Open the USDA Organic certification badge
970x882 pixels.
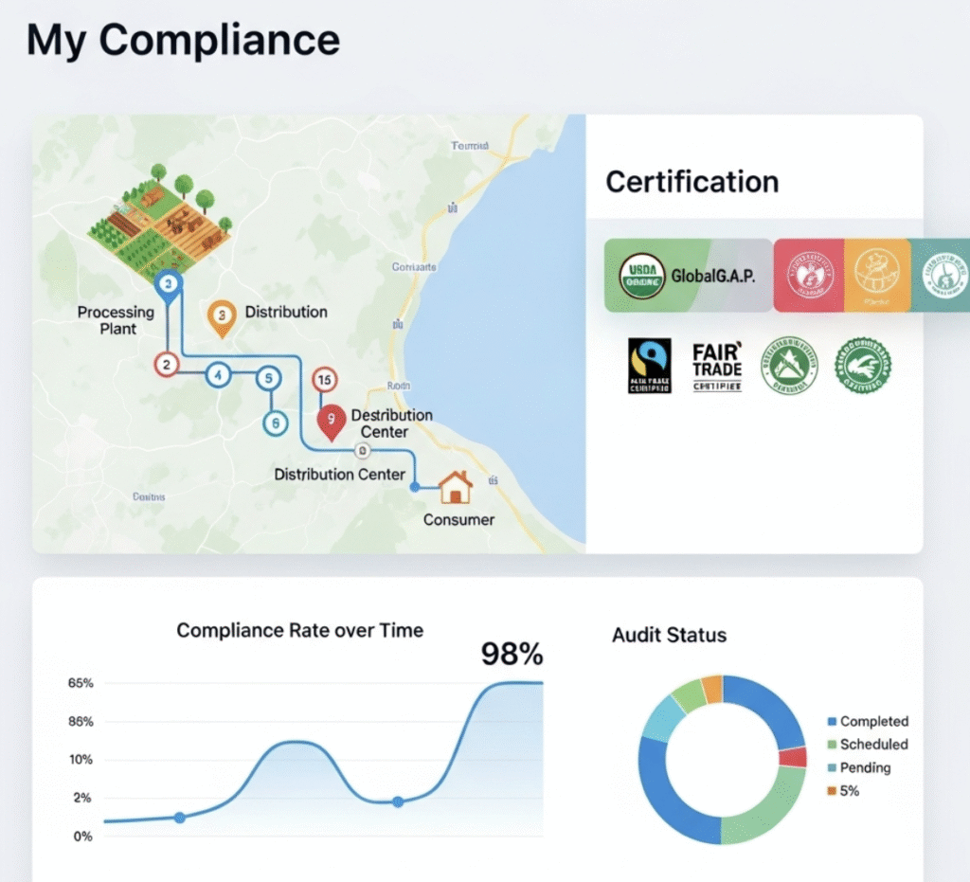(643, 276)
